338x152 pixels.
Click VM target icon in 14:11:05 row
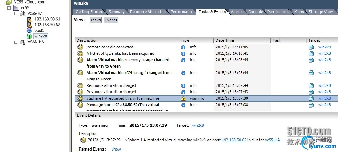pos(312,47)
